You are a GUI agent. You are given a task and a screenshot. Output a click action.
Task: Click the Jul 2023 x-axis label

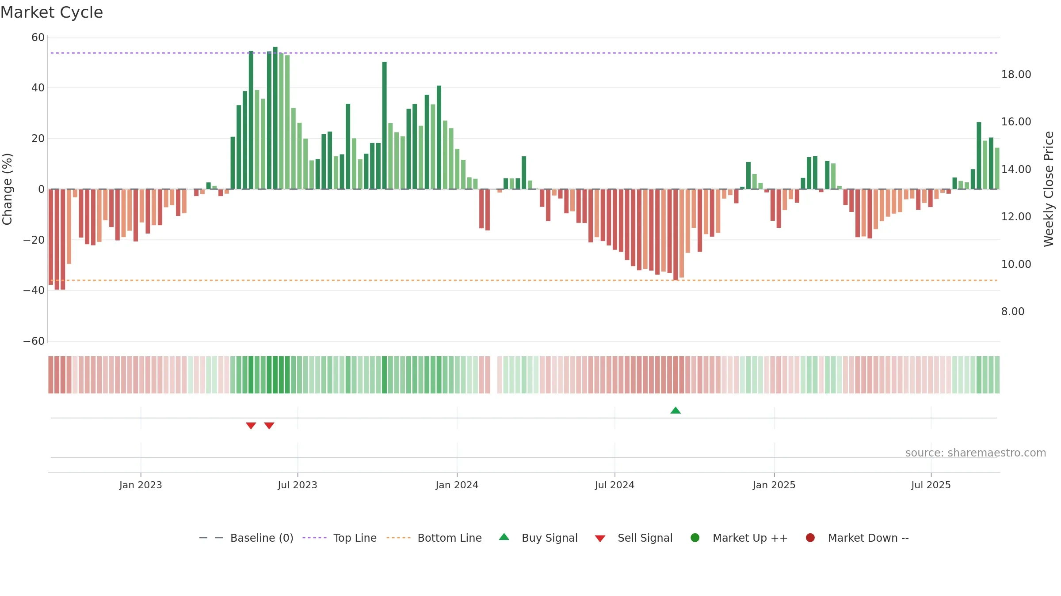298,485
